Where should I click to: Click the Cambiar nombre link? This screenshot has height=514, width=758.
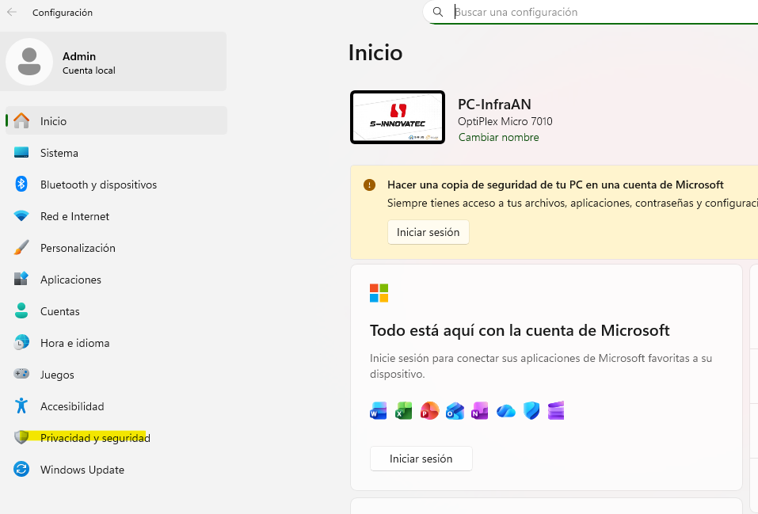coord(498,137)
